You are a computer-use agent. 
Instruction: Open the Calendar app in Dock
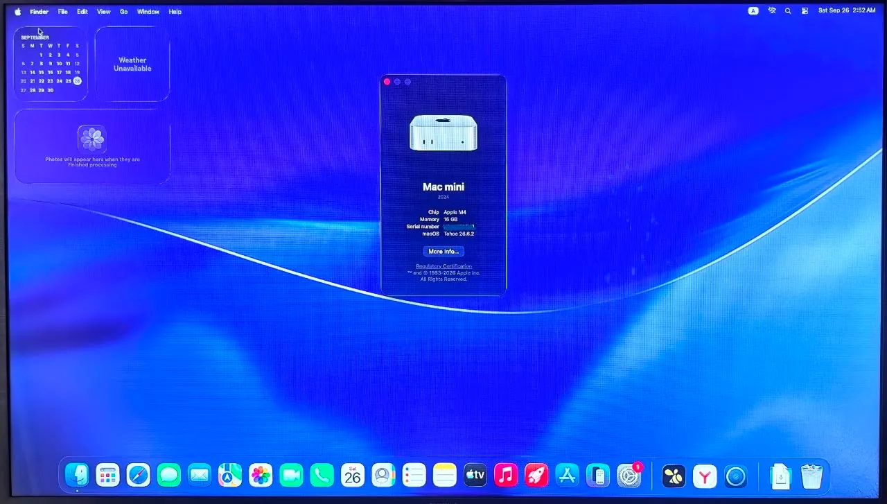353,475
